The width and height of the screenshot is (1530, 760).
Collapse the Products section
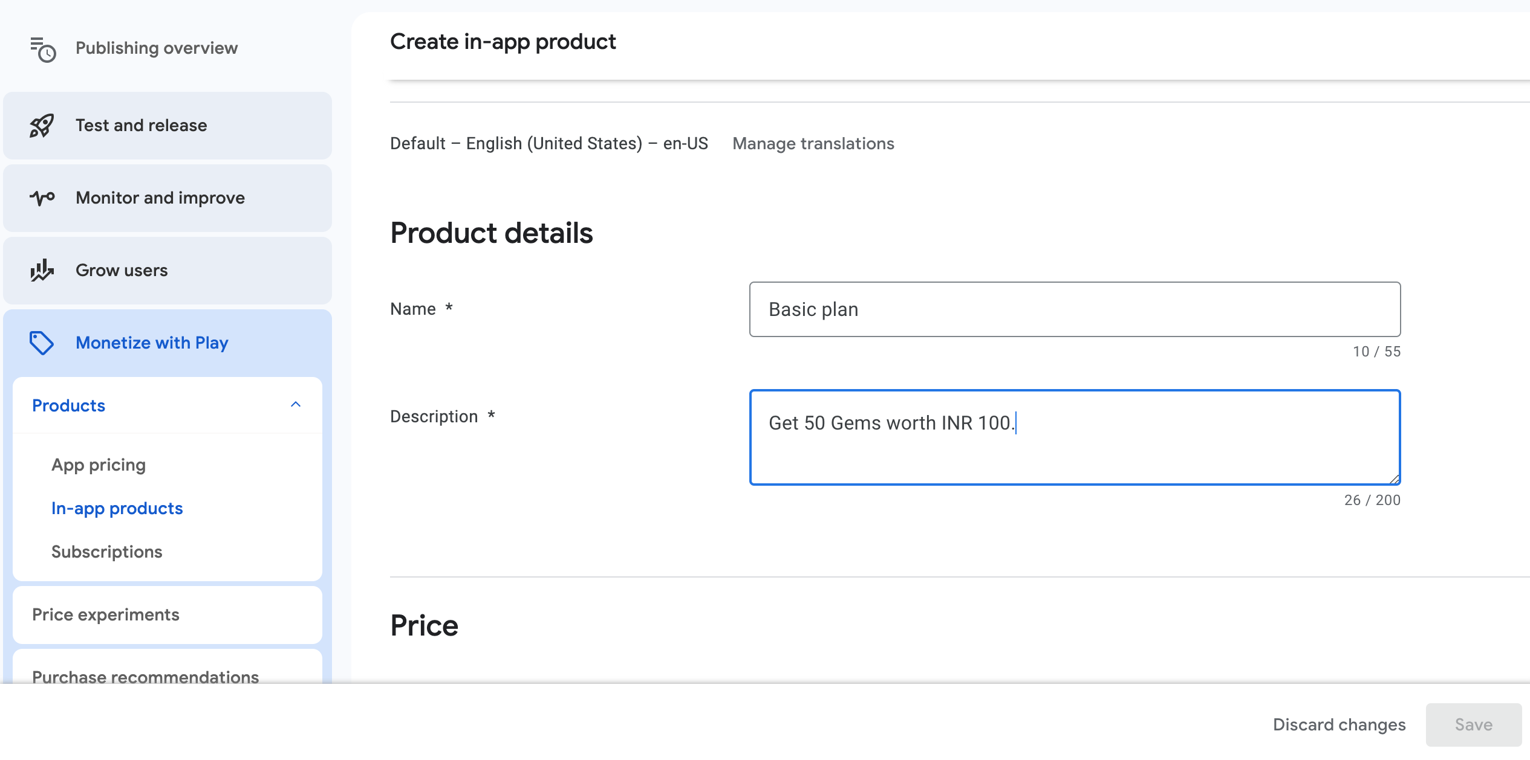pyautogui.click(x=296, y=405)
